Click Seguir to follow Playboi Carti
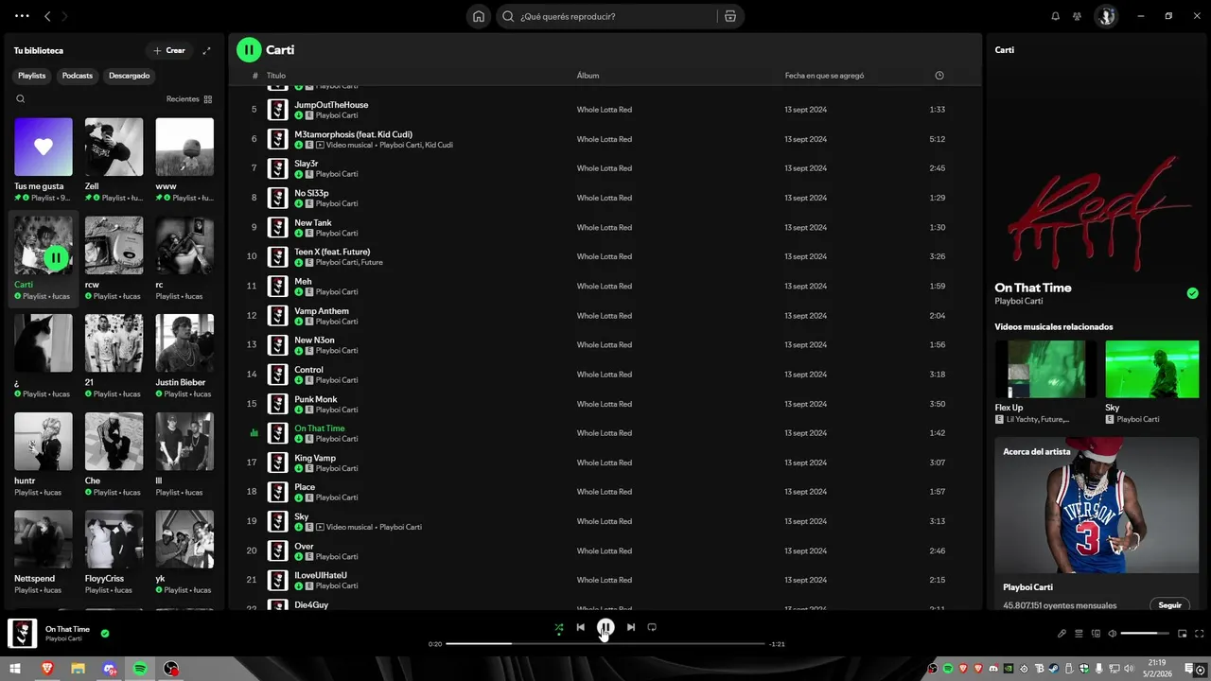This screenshot has height=681, width=1211. [x=1170, y=605]
